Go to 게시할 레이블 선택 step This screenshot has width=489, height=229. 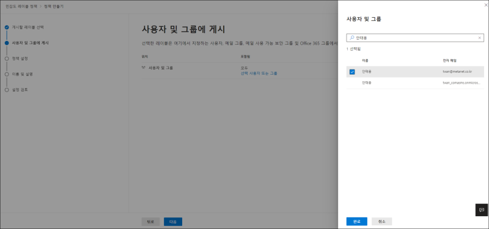[28, 27]
